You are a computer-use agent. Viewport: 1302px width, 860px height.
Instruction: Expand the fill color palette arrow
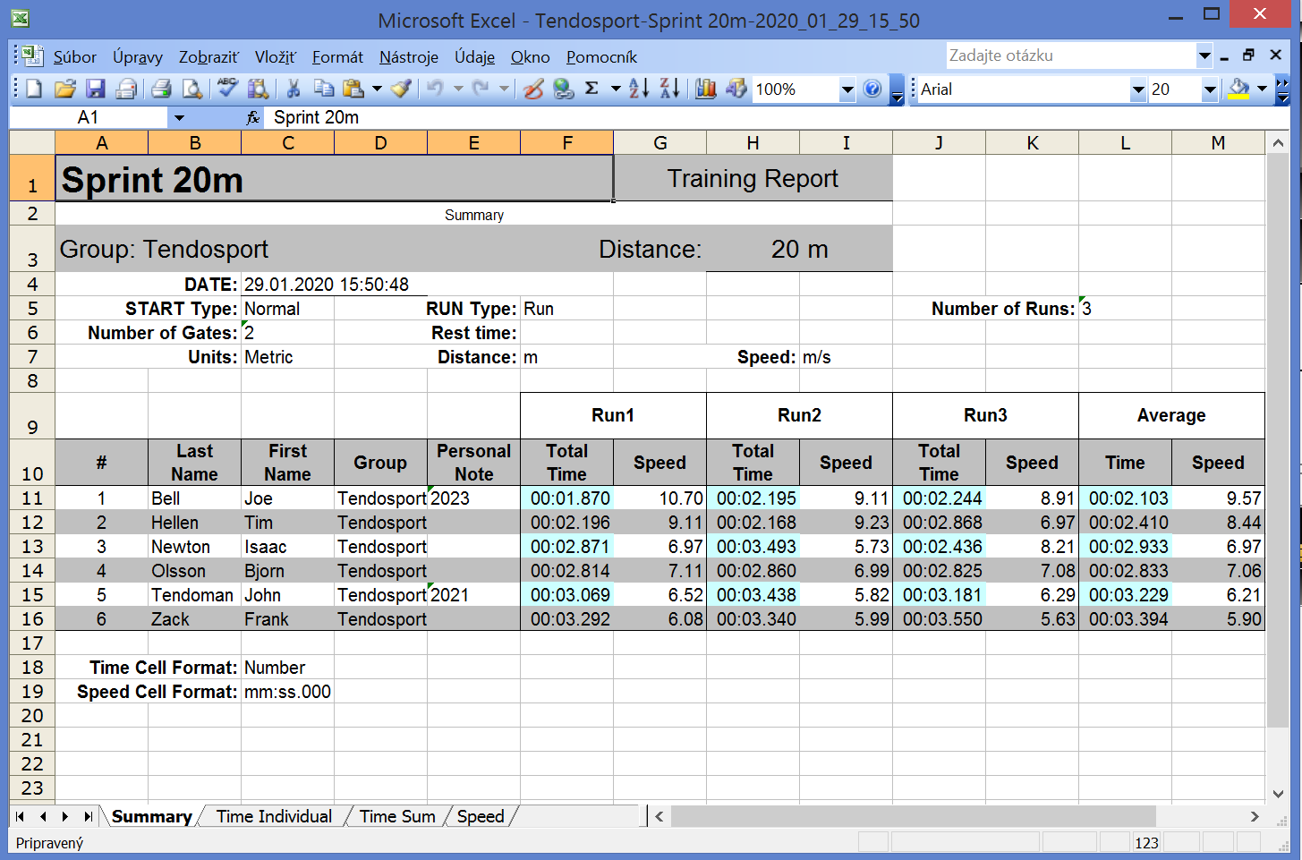click(x=1262, y=89)
